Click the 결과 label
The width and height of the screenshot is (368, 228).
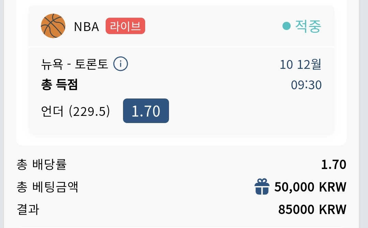(28, 209)
